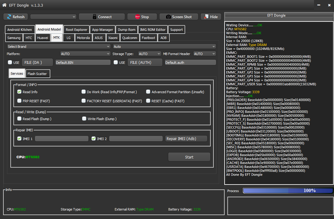Switch to the Qualcomm tab
This screenshot has height=219, width=334.
pos(130,38)
